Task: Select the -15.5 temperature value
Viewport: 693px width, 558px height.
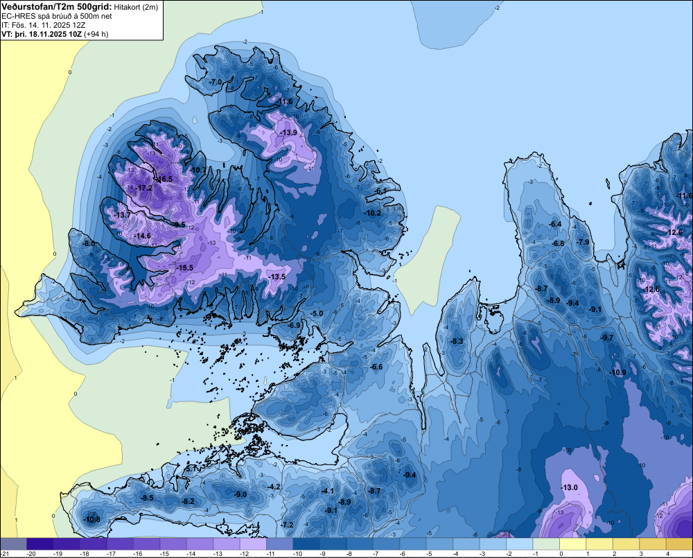Action: click(185, 268)
